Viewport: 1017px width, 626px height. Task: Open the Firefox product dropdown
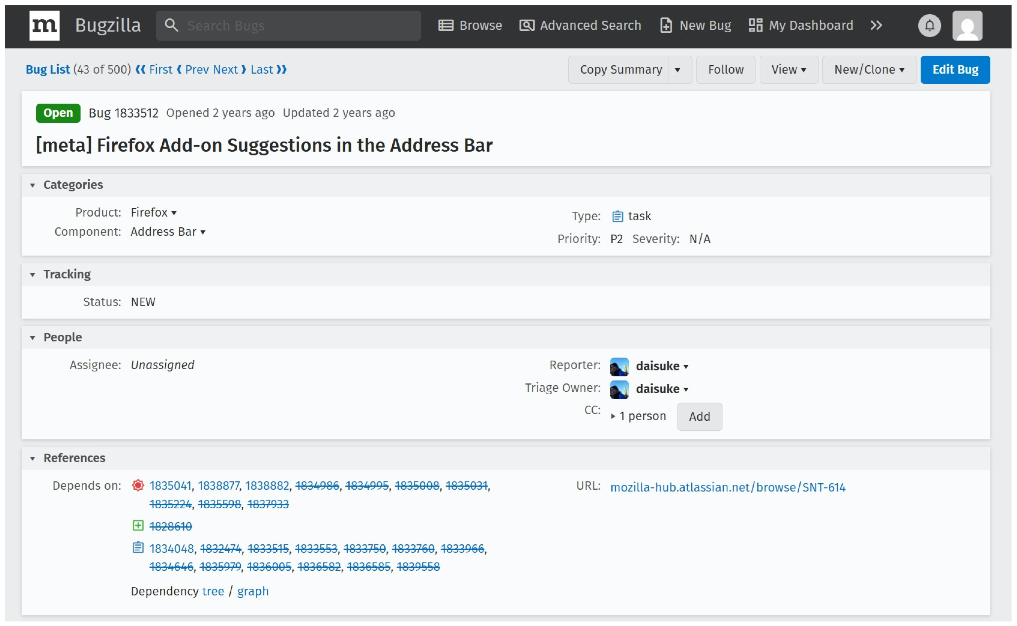[x=154, y=212]
